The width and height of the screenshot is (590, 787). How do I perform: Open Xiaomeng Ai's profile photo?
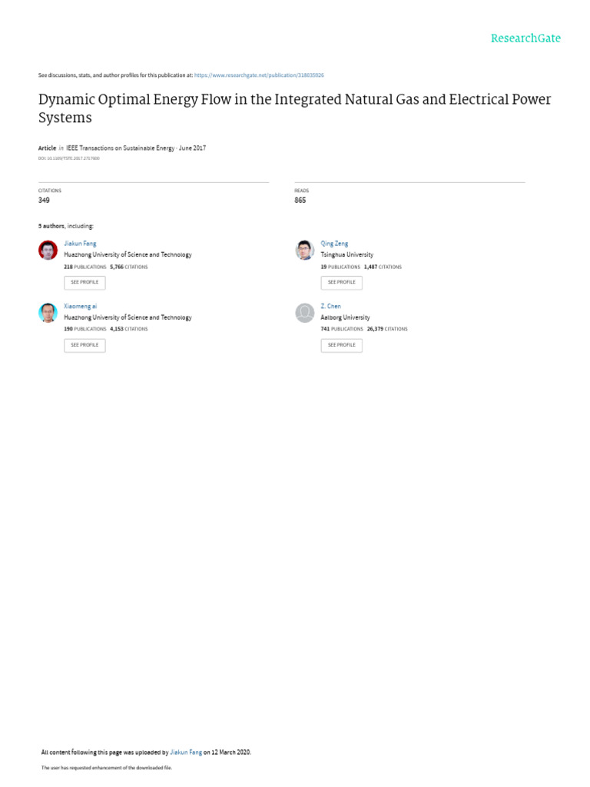(x=48, y=313)
